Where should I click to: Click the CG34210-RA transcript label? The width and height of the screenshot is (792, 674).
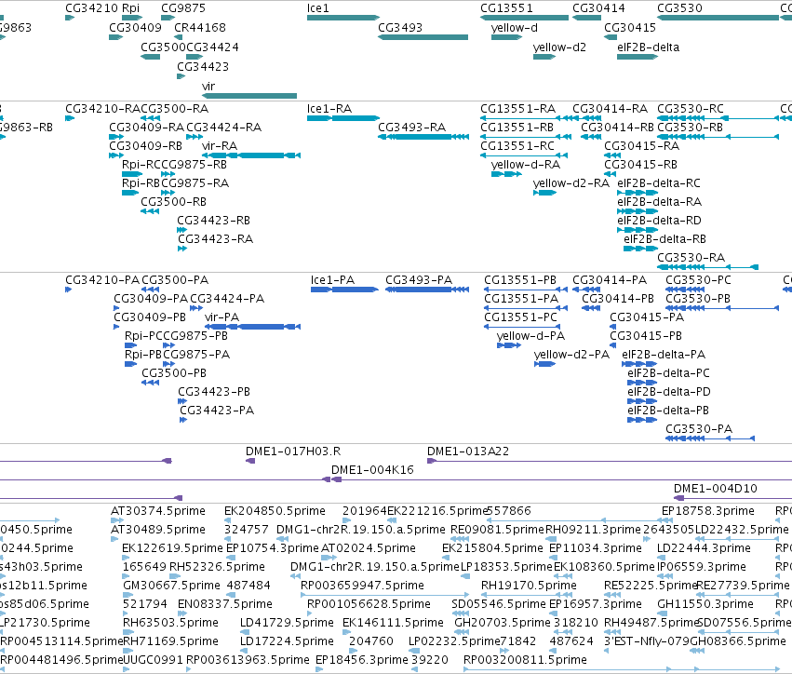click(x=102, y=109)
